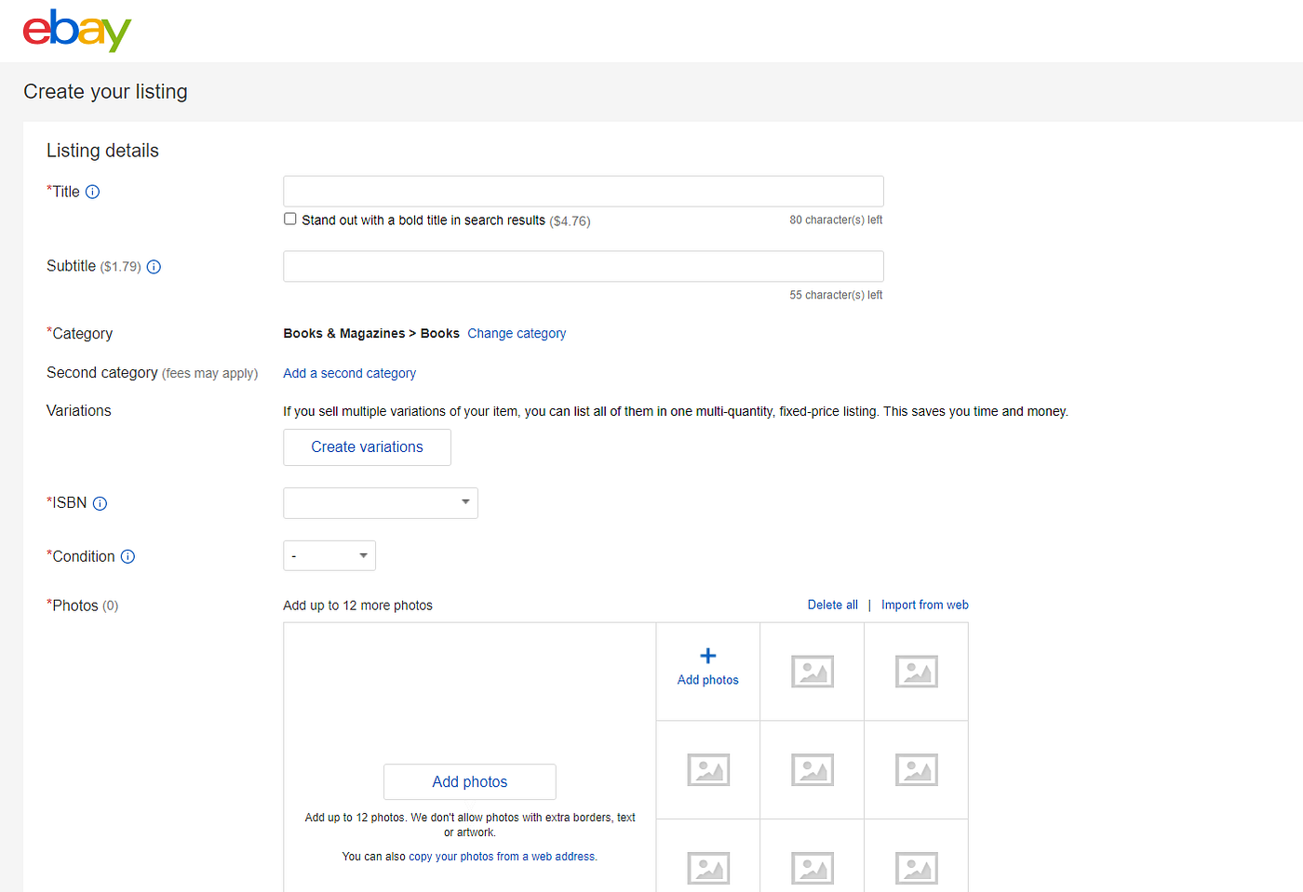Click copy your photos from a web address
The height and width of the screenshot is (892, 1303).
point(502,857)
